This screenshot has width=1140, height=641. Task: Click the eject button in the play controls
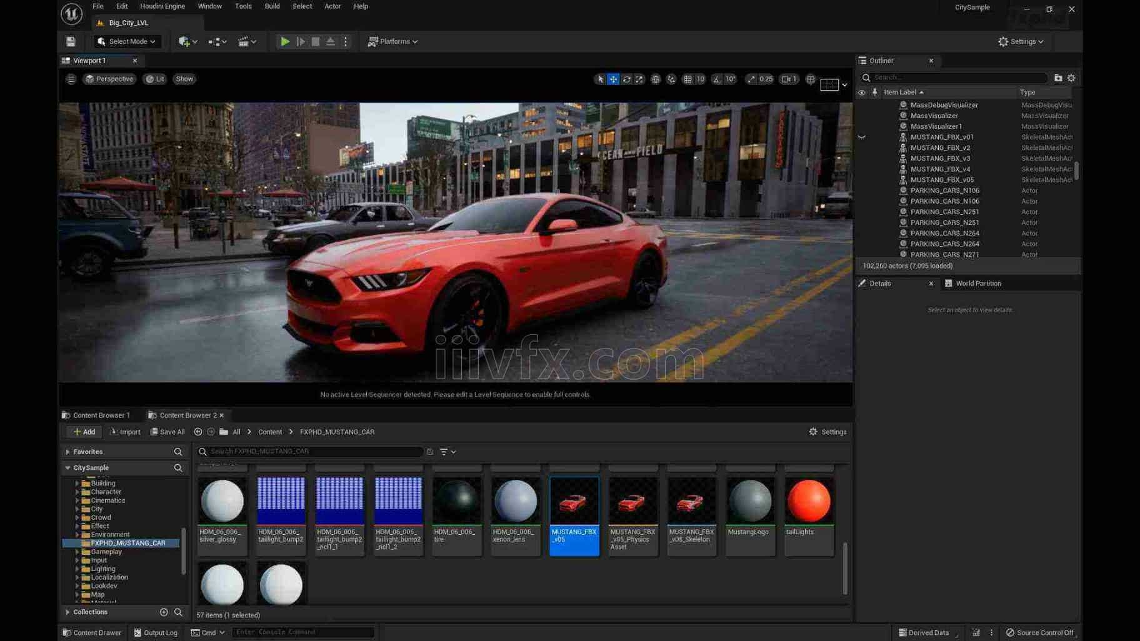331,42
